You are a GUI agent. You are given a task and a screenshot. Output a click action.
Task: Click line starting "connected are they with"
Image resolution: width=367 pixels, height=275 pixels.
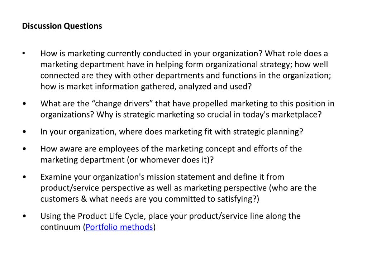point(185,76)
